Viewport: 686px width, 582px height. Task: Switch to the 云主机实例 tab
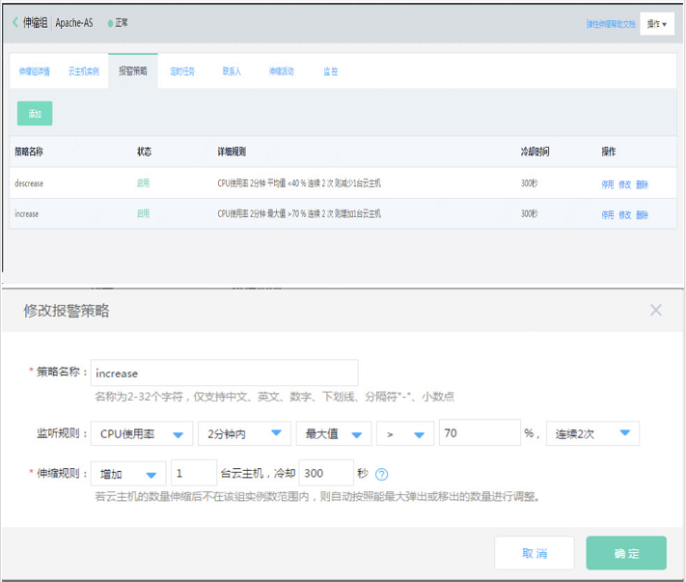pos(84,71)
